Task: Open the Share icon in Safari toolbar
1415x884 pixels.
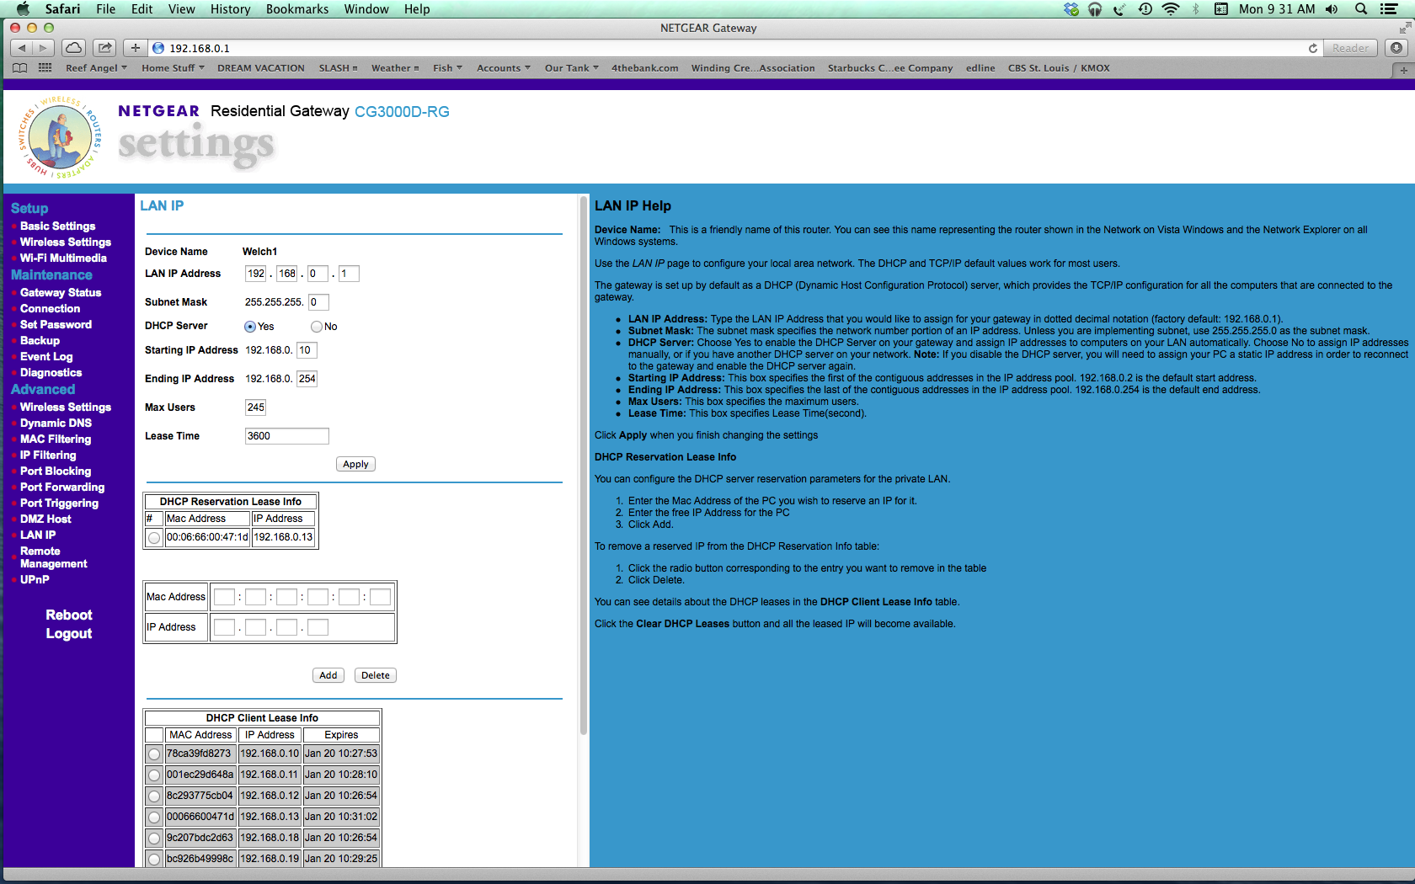Action: [104, 48]
